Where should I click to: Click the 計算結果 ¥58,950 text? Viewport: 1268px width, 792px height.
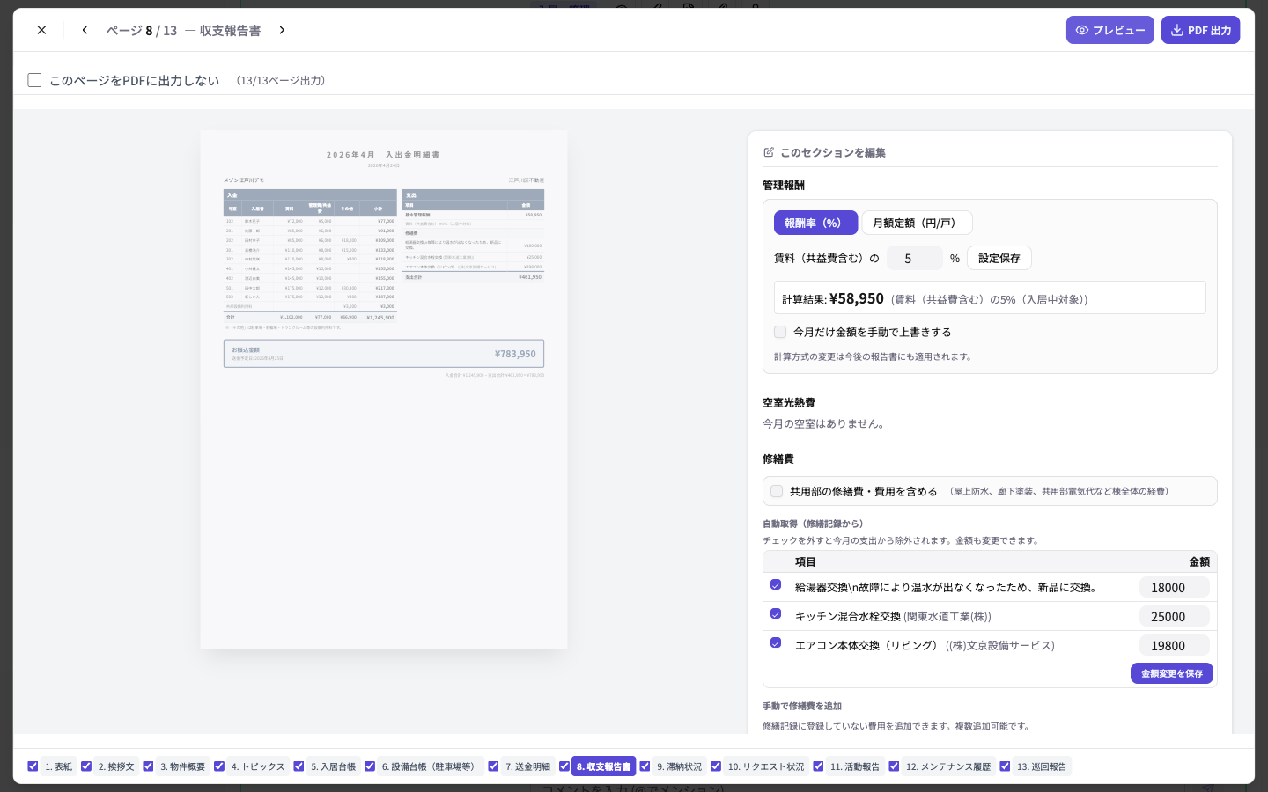point(833,298)
